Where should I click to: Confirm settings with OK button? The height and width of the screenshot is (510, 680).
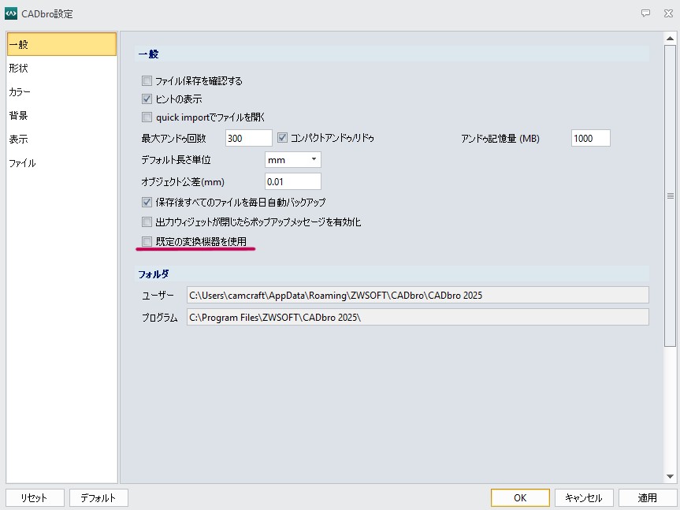[x=520, y=498]
